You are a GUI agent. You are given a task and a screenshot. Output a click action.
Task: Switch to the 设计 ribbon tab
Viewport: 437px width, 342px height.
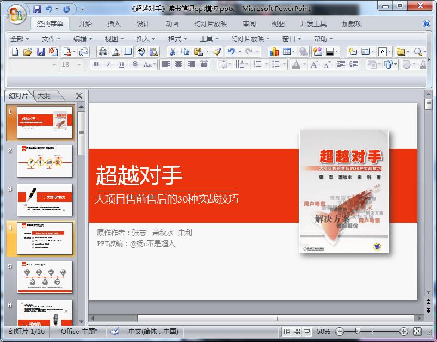coord(143,24)
